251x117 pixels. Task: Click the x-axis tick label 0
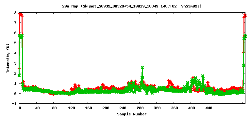(20, 108)
